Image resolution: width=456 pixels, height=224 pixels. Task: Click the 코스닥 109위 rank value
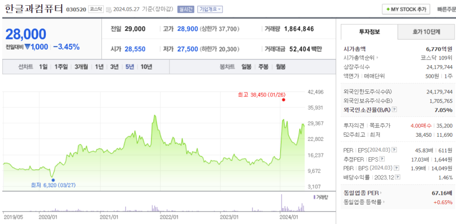437,58
